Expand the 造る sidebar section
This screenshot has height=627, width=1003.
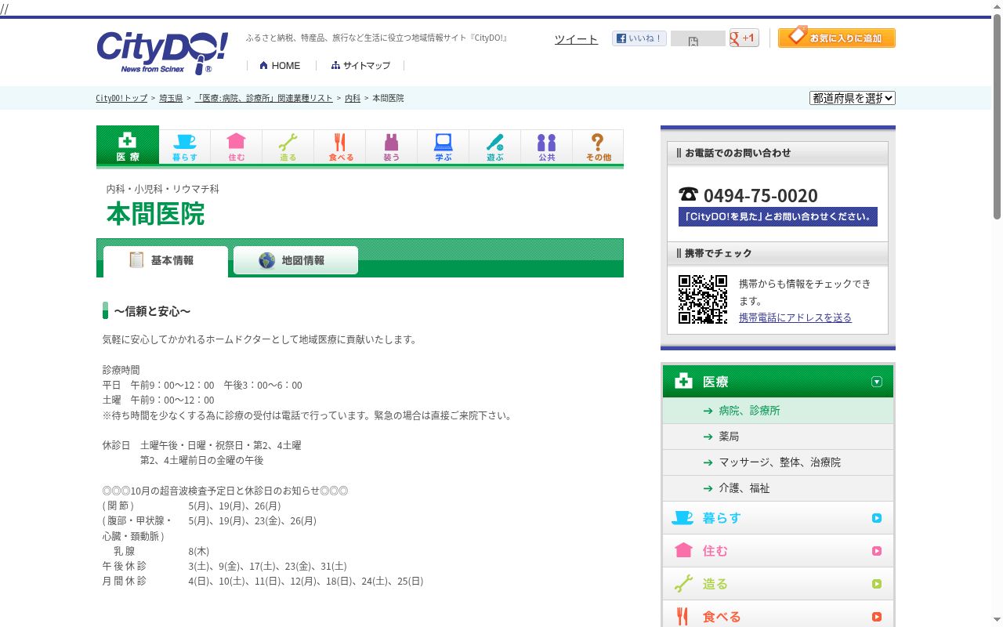coord(778,584)
